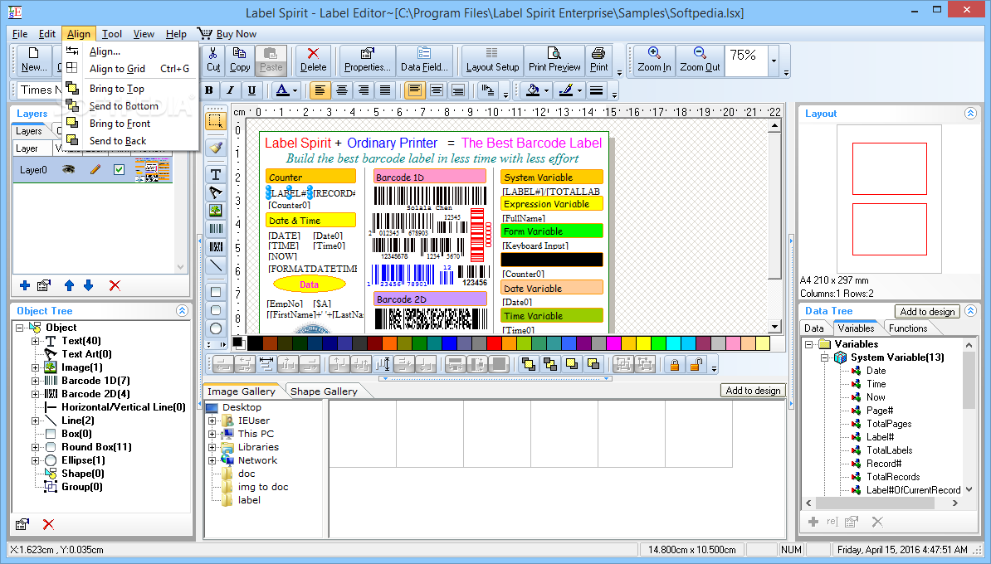Delete object with Object Tree red X
This screenshot has height=564, width=991.
[x=48, y=524]
